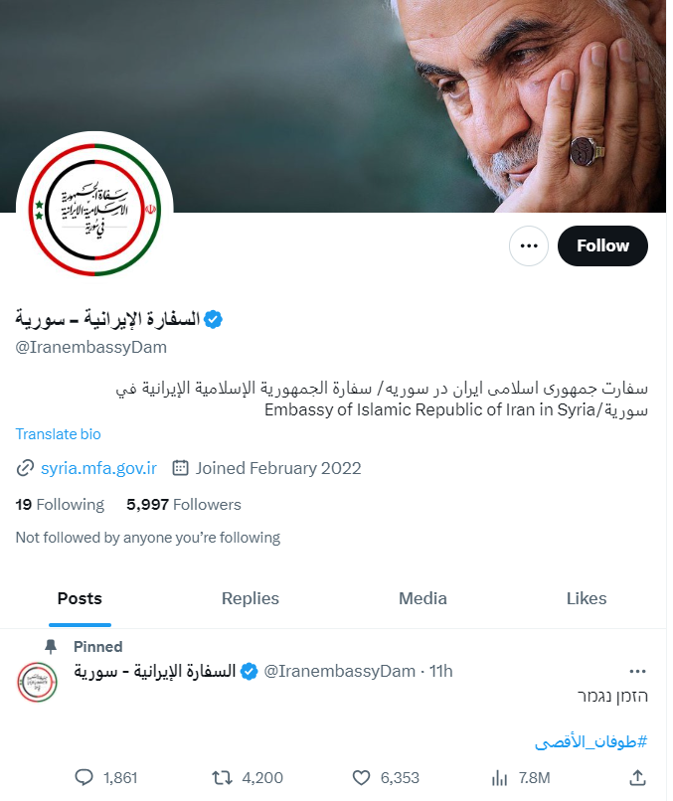Open the large circular profile picture
The width and height of the screenshot is (673, 801).
pyautogui.click(x=94, y=210)
